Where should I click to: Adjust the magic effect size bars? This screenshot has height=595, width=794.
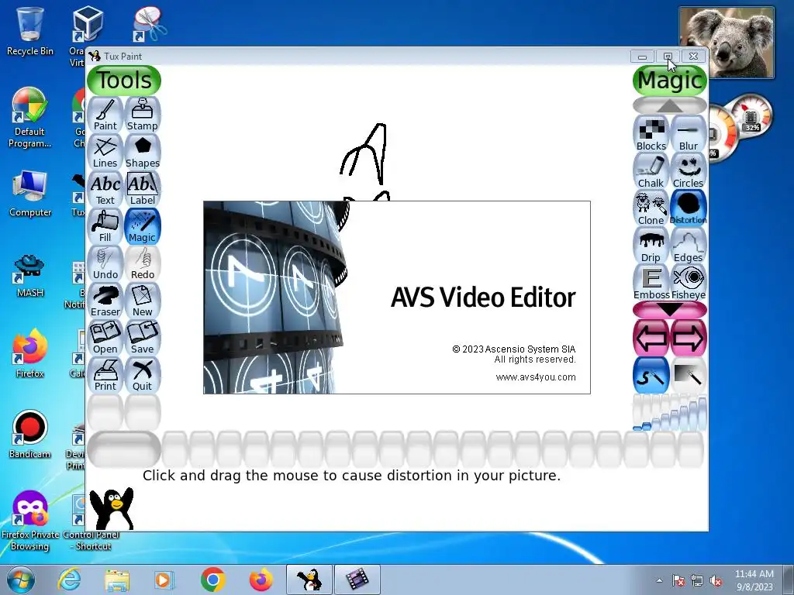[669, 412]
